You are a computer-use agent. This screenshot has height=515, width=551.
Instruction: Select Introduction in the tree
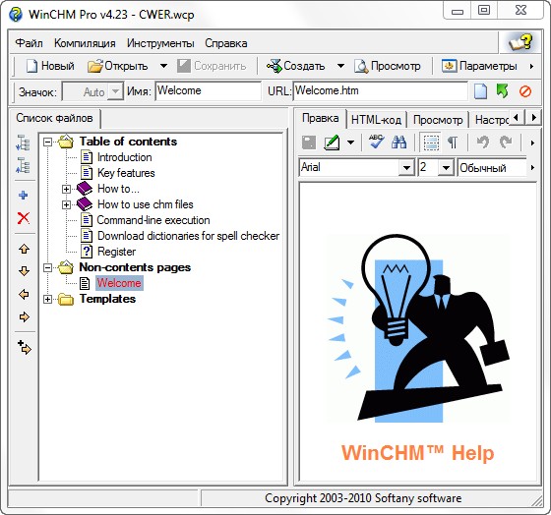click(x=124, y=157)
